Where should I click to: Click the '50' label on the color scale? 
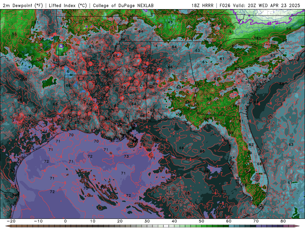(x=202, y=221)
